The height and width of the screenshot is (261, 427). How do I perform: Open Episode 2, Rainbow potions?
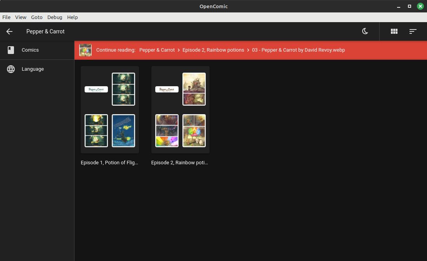point(180,110)
